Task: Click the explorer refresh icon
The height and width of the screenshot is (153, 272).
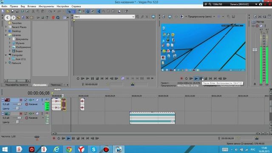Action: 23,17
